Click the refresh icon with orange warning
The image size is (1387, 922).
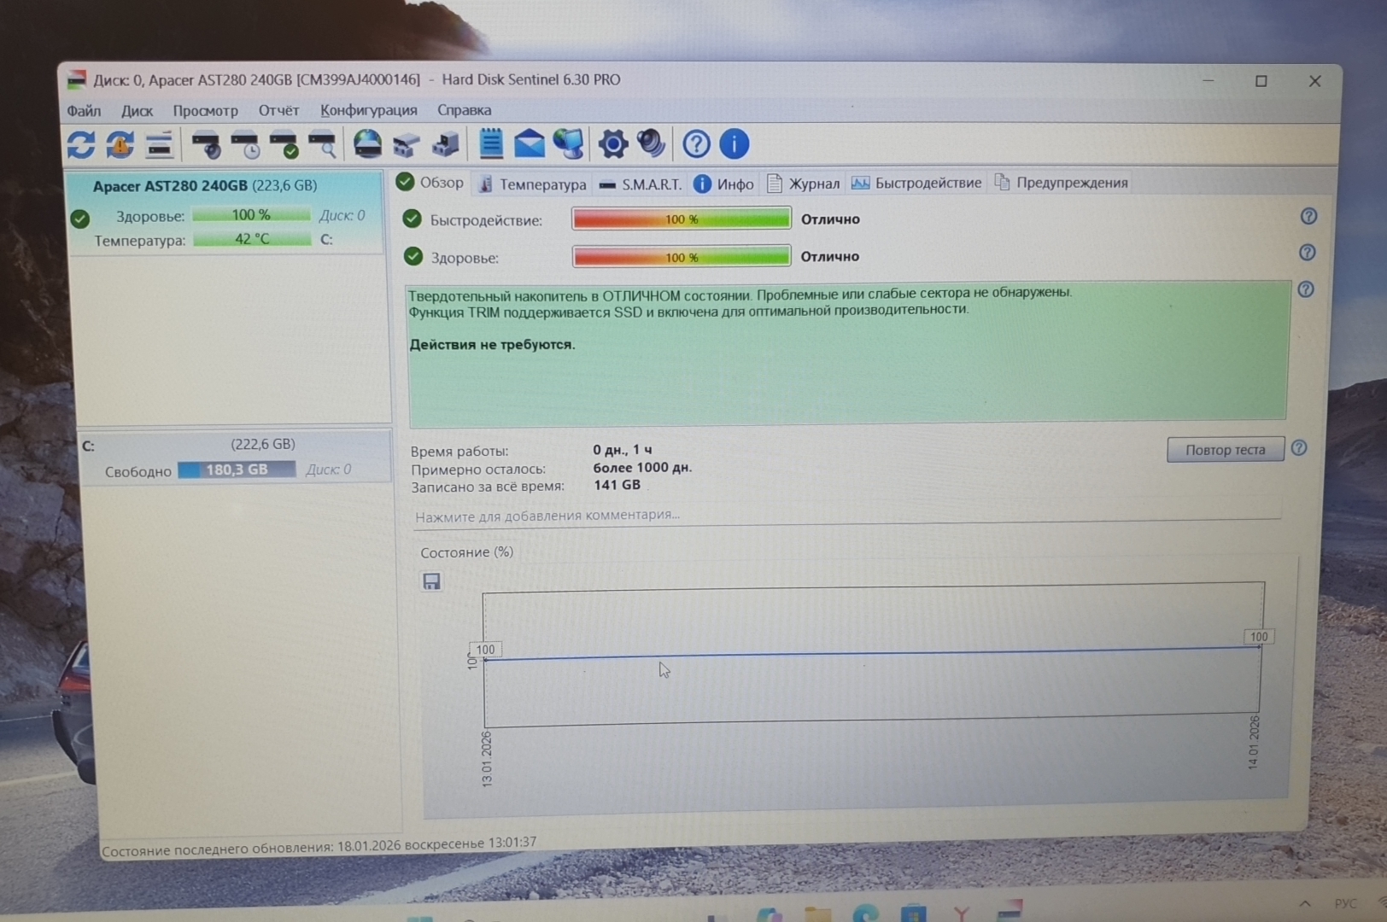pos(120,145)
